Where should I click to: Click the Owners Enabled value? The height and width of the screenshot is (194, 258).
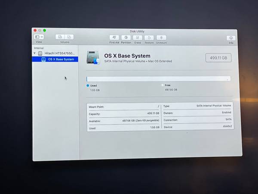click(x=227, y=113)
